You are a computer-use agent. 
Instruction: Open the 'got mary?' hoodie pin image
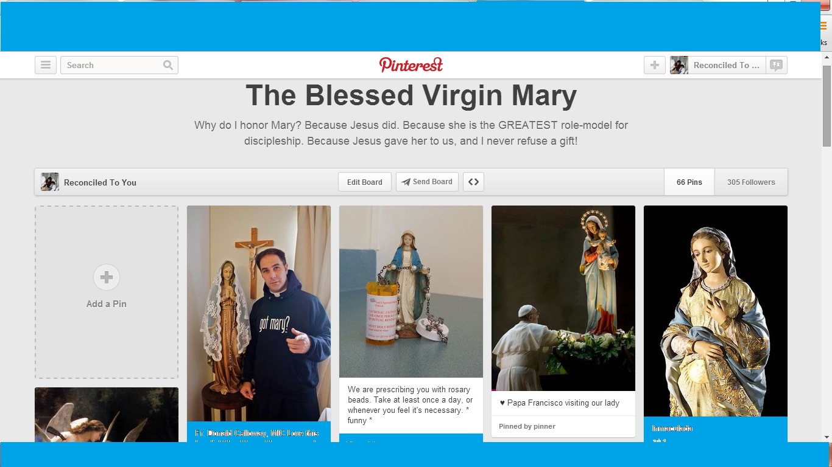(x=259, y=313)
